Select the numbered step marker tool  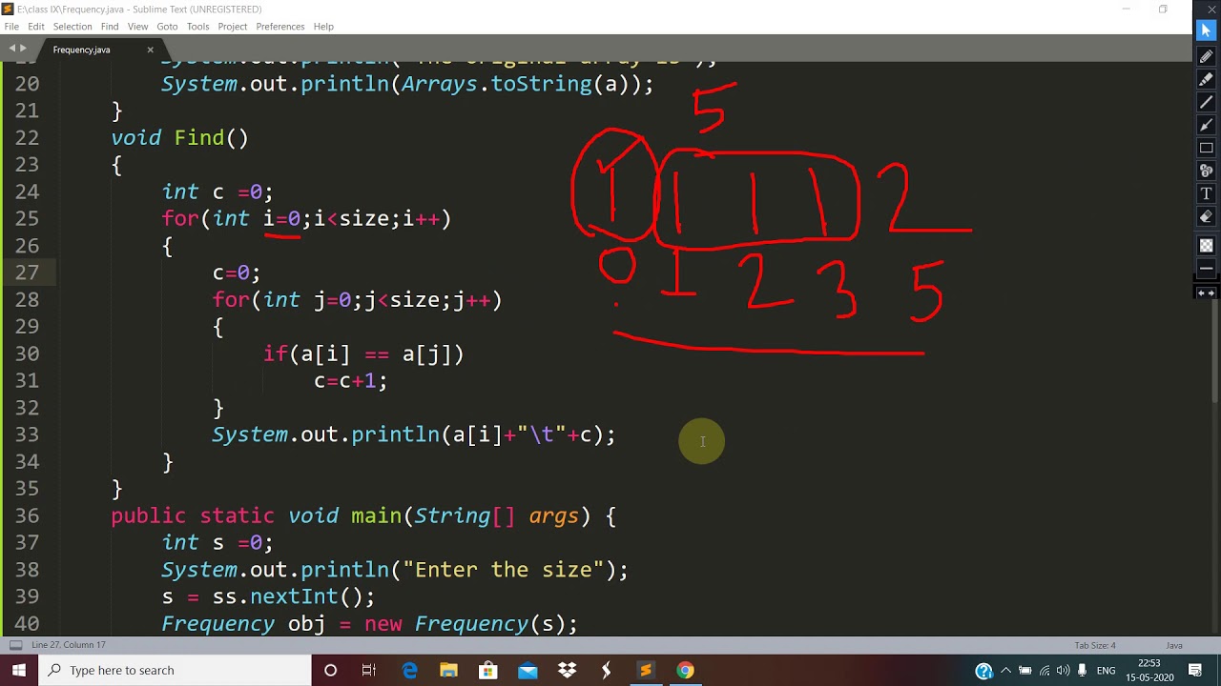1206,171
